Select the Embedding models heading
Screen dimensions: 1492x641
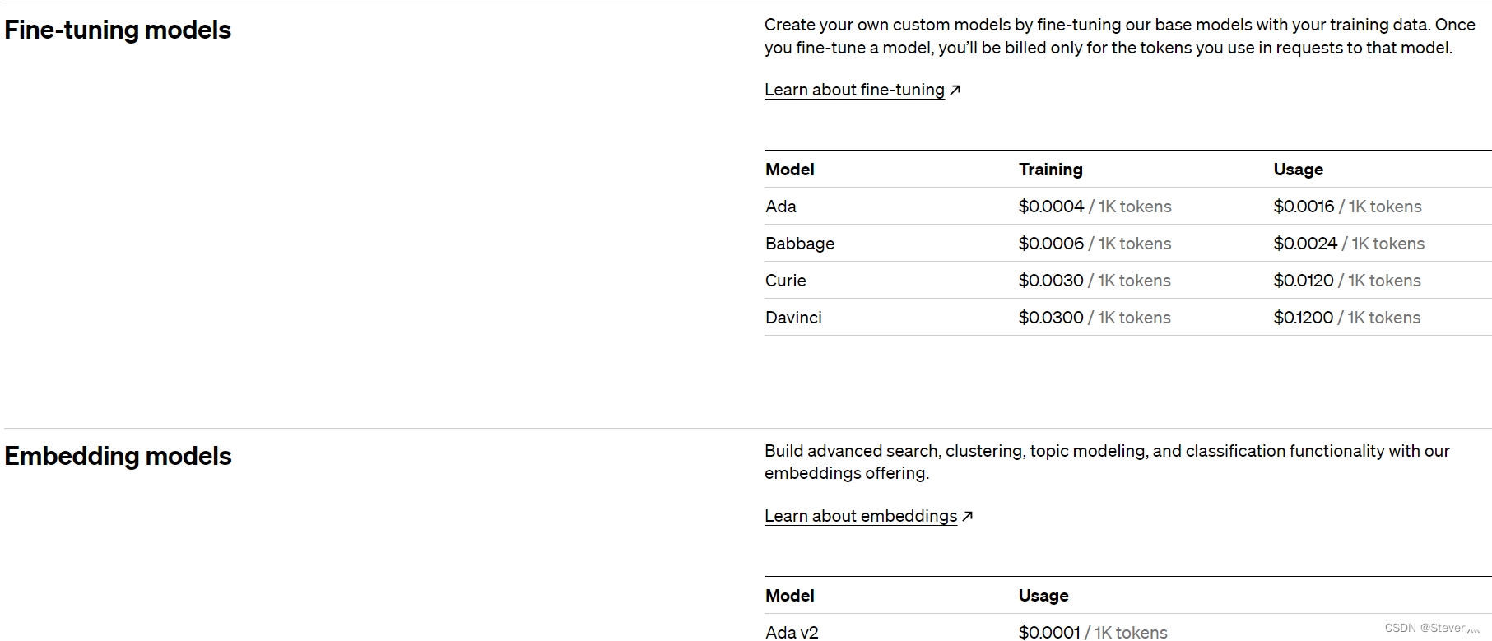[x=118, y=456]
